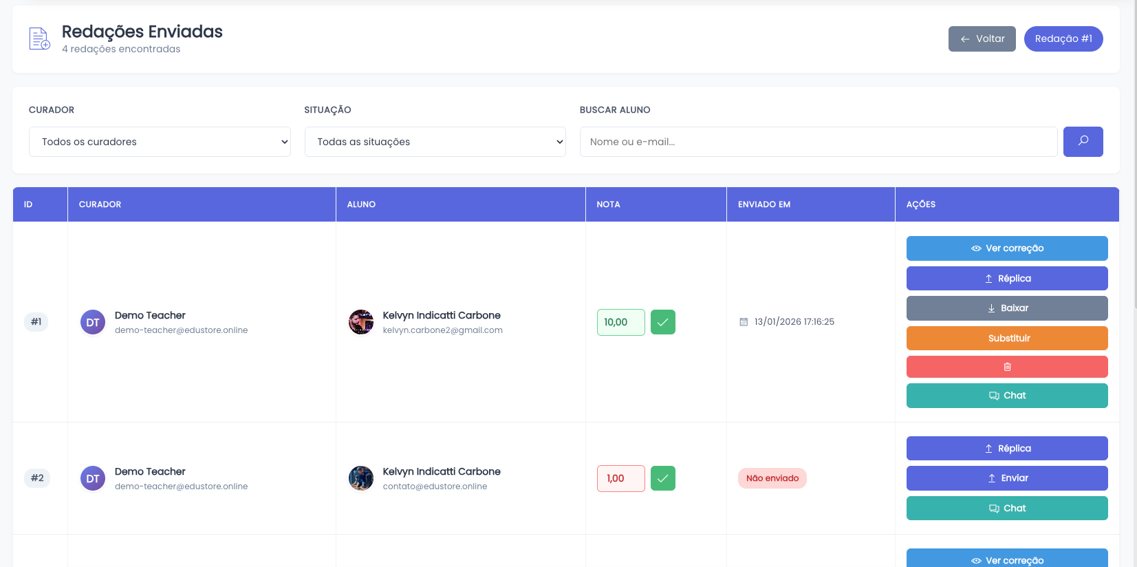Click student profile photo in row #2
Image resolution: width=1137 pixels, height=567 pixels.
[x=361, y=478]
